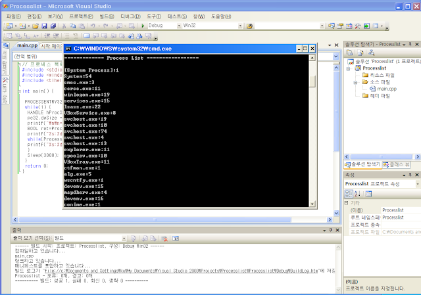The height and width of the screenshot is (295, 421).
Task: Open the 빌드(B) menu
Action: click(107, 16)
